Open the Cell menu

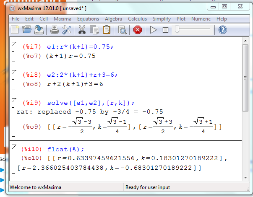coord(44,19)
